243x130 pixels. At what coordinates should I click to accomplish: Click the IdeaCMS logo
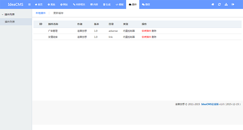coord(15,5)
